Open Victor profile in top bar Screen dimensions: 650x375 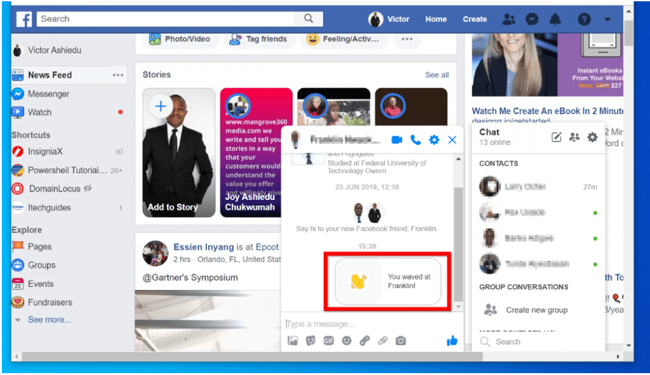(389, 19)
